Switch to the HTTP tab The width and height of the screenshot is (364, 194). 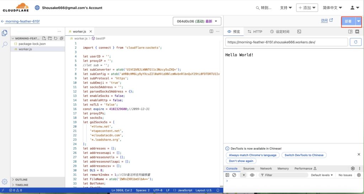[255, 32]
